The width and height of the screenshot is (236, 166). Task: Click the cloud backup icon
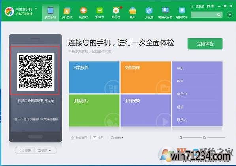(112, 137)
